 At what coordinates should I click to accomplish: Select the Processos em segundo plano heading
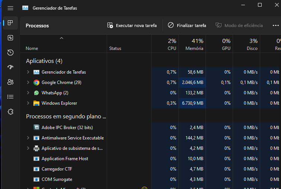(66, 117)
